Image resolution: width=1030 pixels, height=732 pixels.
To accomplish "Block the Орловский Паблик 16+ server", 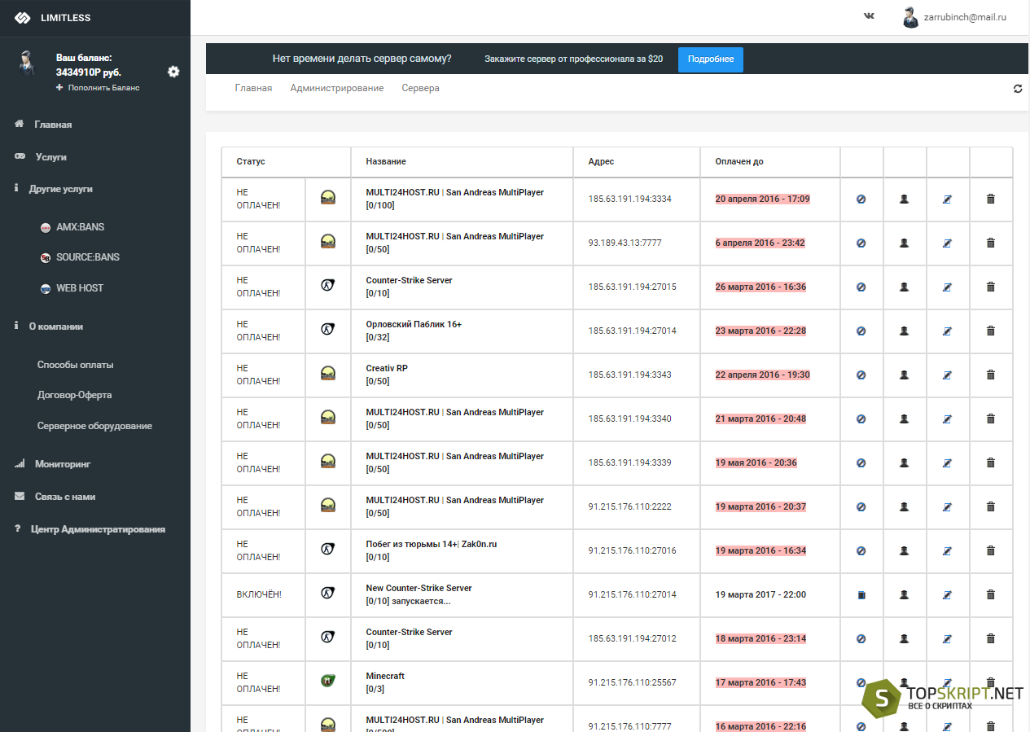I will point(861,331).
